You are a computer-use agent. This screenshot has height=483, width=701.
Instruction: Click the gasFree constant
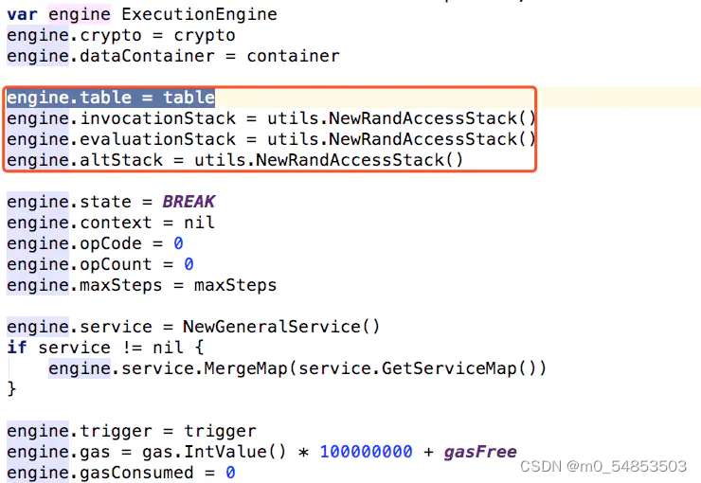480,452
